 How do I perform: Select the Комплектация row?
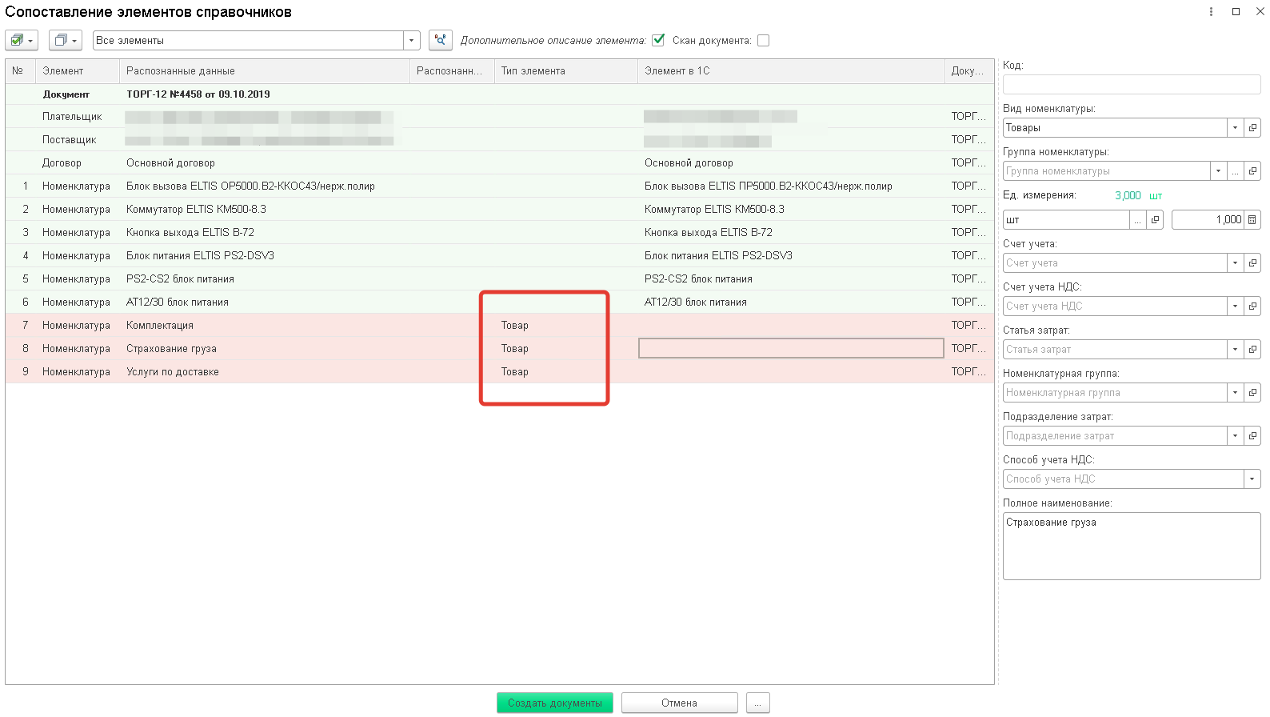[x=500, y=326]
